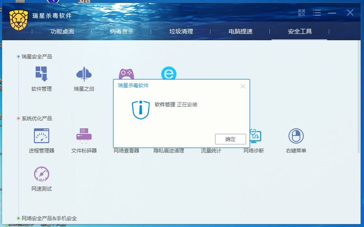Confirm dialog with 确定 button
This screenshot has height=227, width=364.
pyautogui.click(x=230, y=139)
